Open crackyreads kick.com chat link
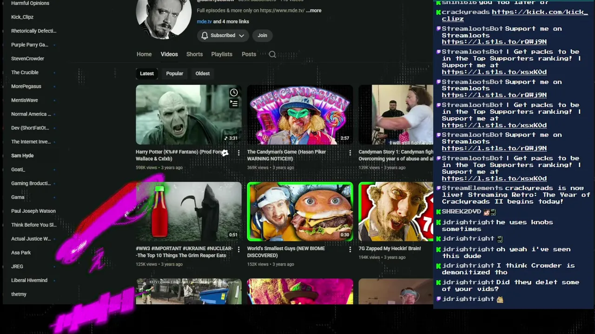The width and height of the screenshot is (595, 334). coord(515,15)
